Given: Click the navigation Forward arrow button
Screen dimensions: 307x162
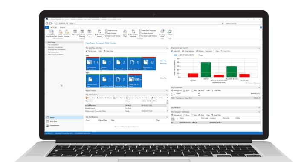Looking at the screenshot, I should pos(50,23).
